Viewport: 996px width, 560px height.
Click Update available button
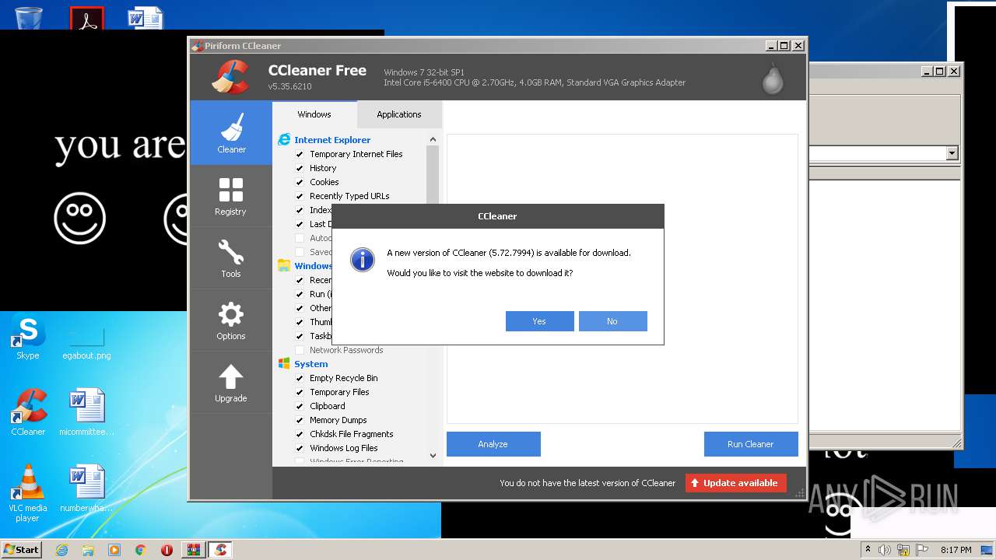coord(736,483)
